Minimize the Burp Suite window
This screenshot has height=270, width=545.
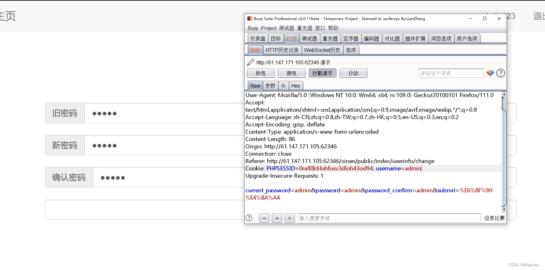(x=470, y=18)
